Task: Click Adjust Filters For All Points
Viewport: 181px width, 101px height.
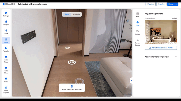Action: point(161,48)
